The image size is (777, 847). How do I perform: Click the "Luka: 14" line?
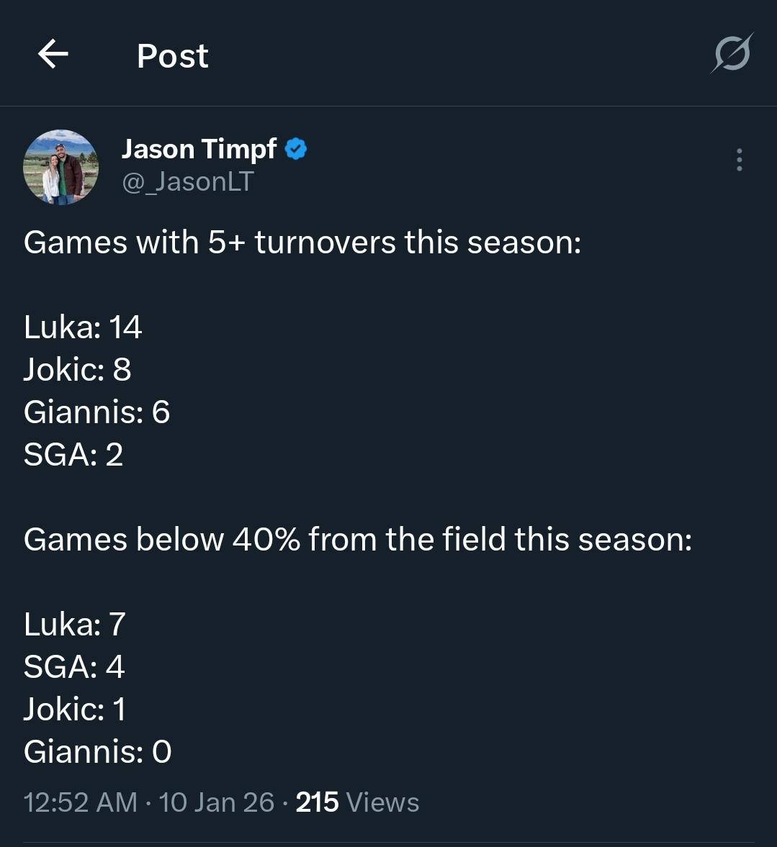click(x=83, y=327)
